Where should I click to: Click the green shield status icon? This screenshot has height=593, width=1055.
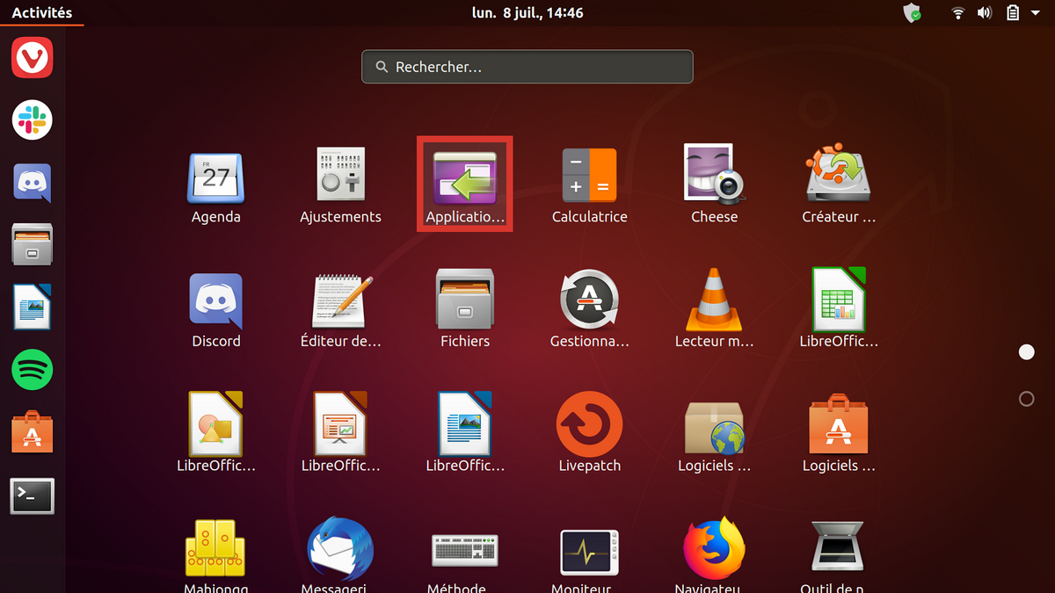(913, 13)
